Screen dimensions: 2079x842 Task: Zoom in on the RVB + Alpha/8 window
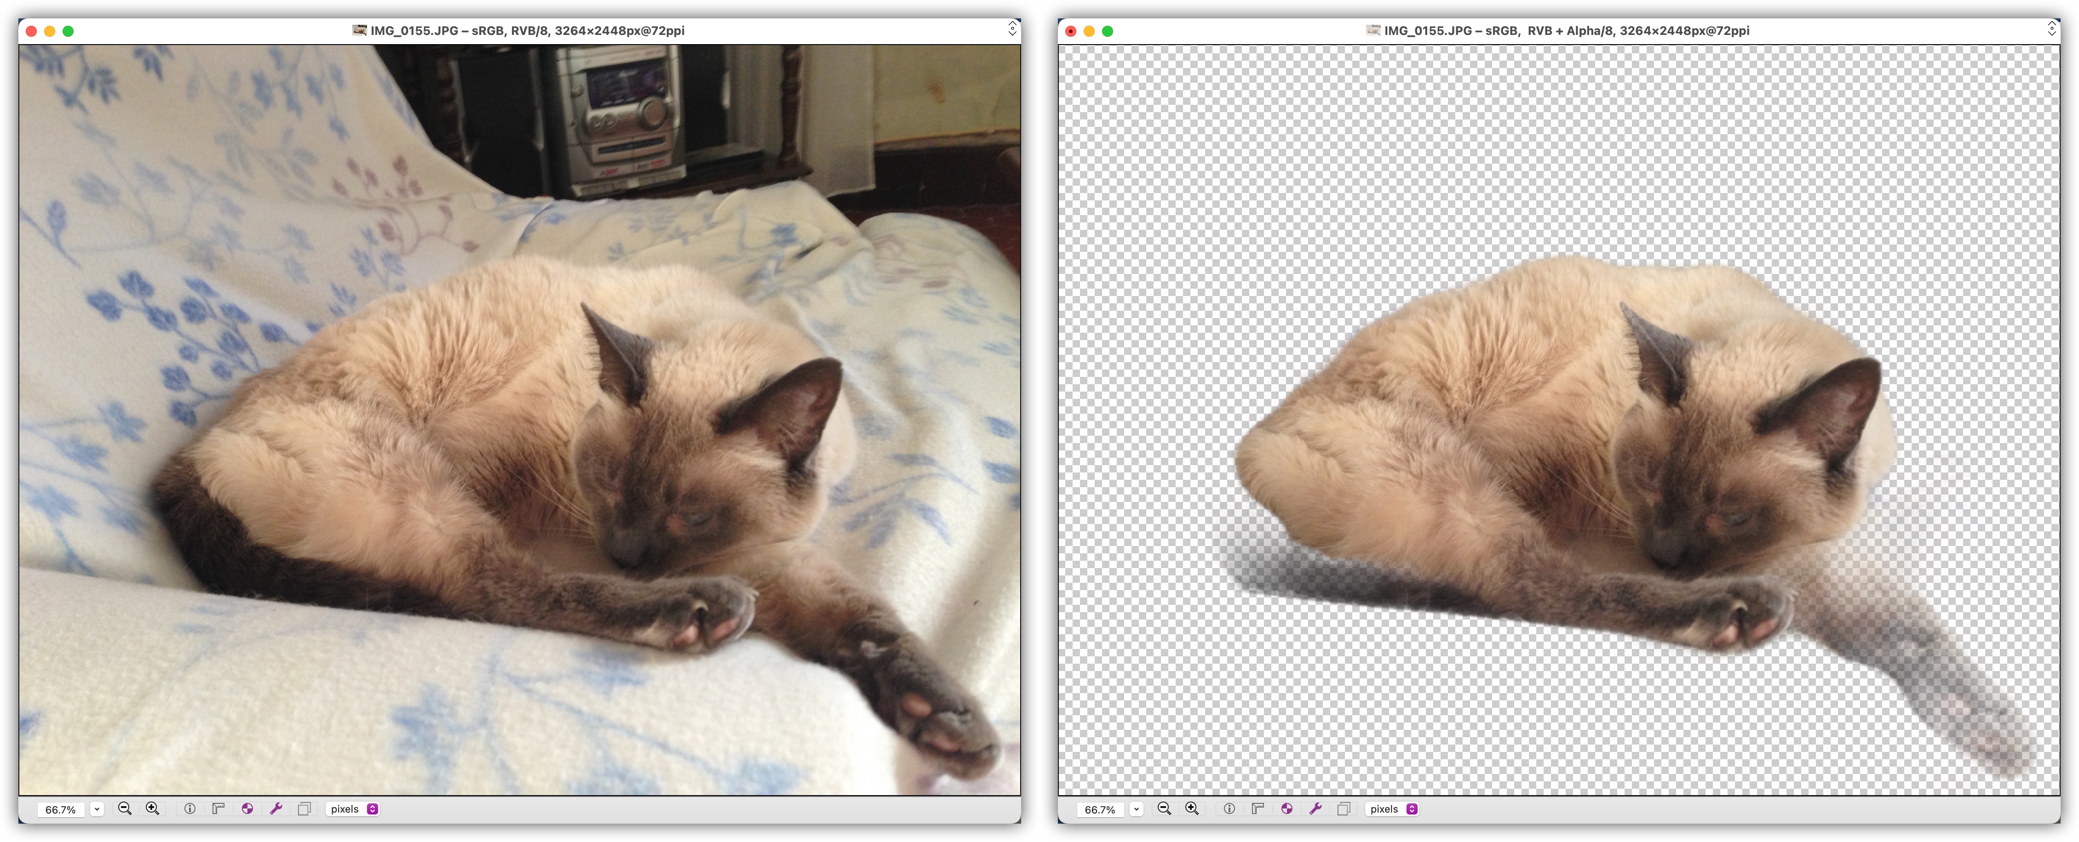tap(1191, 808)
